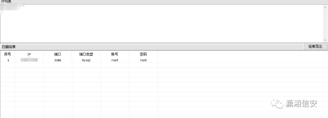This screenshot has height=118, width=328.
Task: Click the 结果导出 export button
Action: coord(315,47)
